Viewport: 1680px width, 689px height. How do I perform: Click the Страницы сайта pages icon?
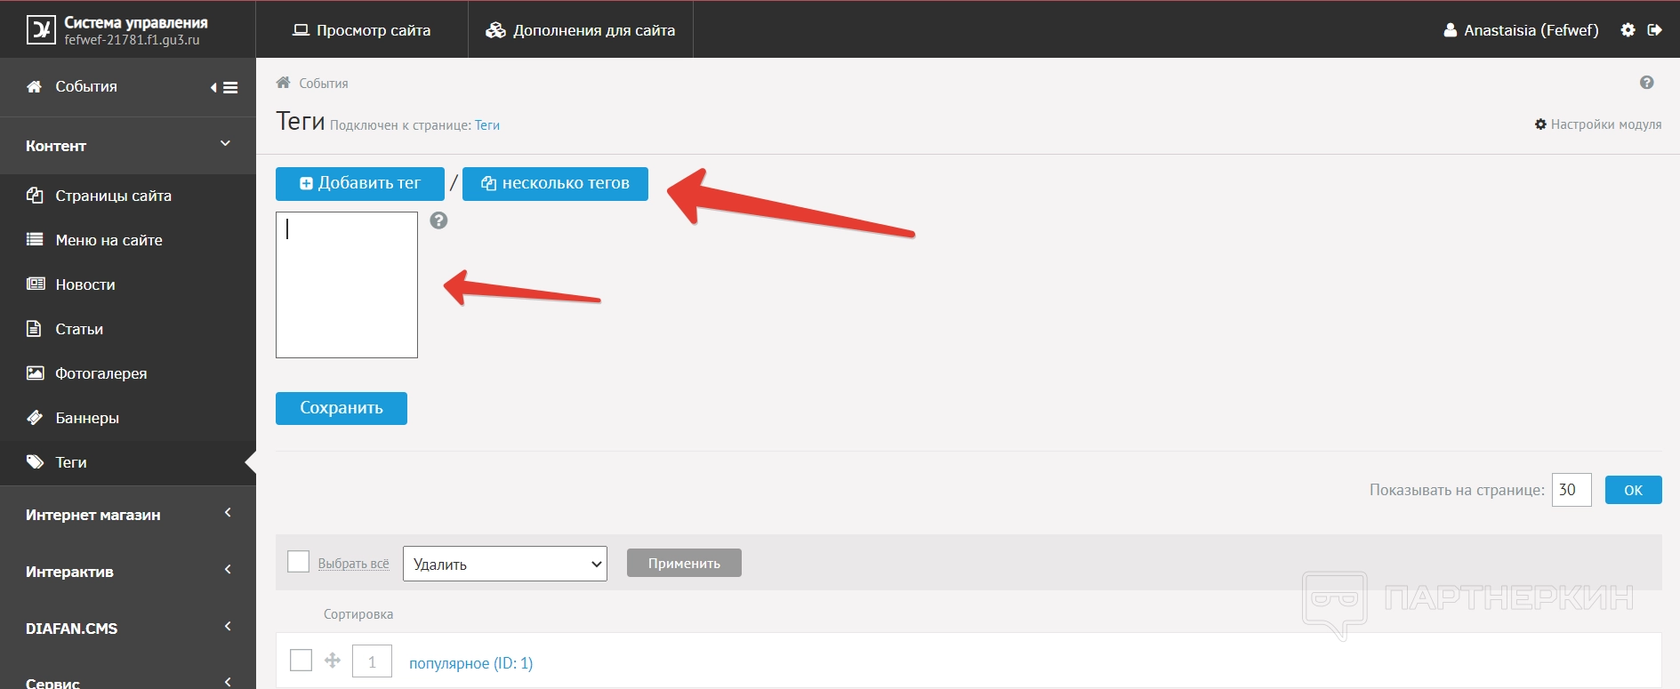click(35, 196)
